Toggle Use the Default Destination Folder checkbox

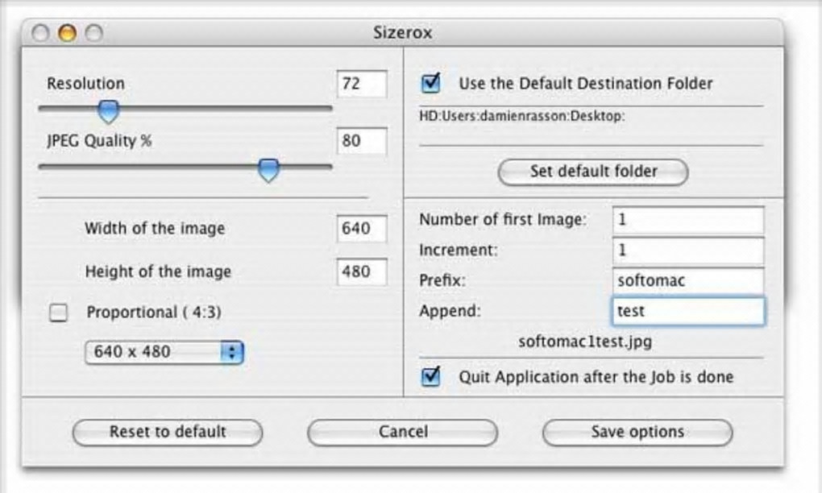(432, 83)
